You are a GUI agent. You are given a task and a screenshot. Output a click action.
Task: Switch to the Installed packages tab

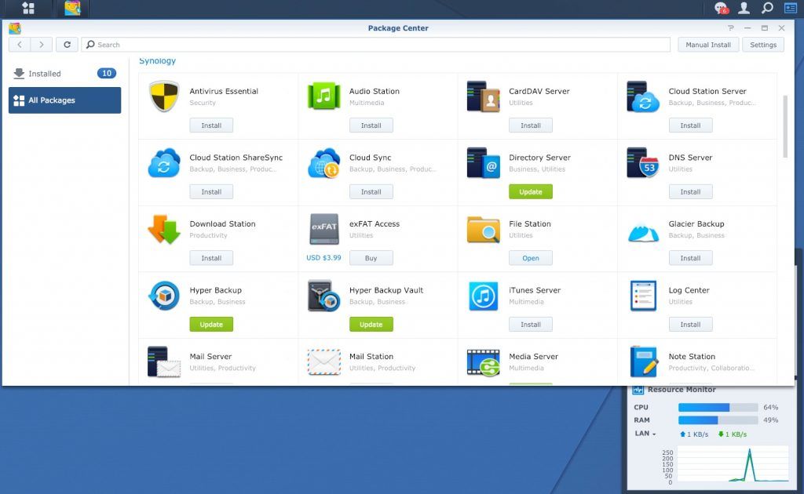[64, 74]
